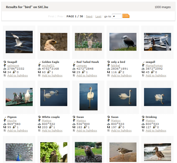The width and height of the screenshot is (177, 163).
Task: Open the Pigeon thumbnail
Action: (x=19, y=97)
